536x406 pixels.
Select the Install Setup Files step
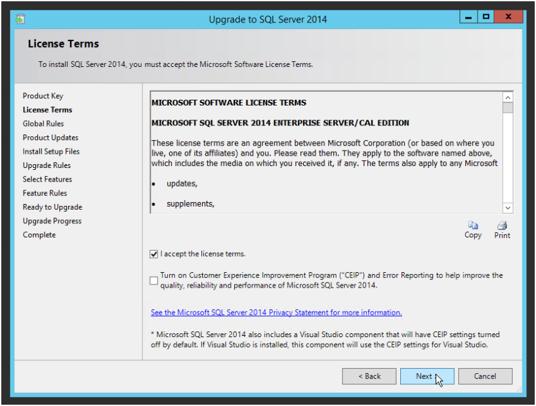point(51,151)
